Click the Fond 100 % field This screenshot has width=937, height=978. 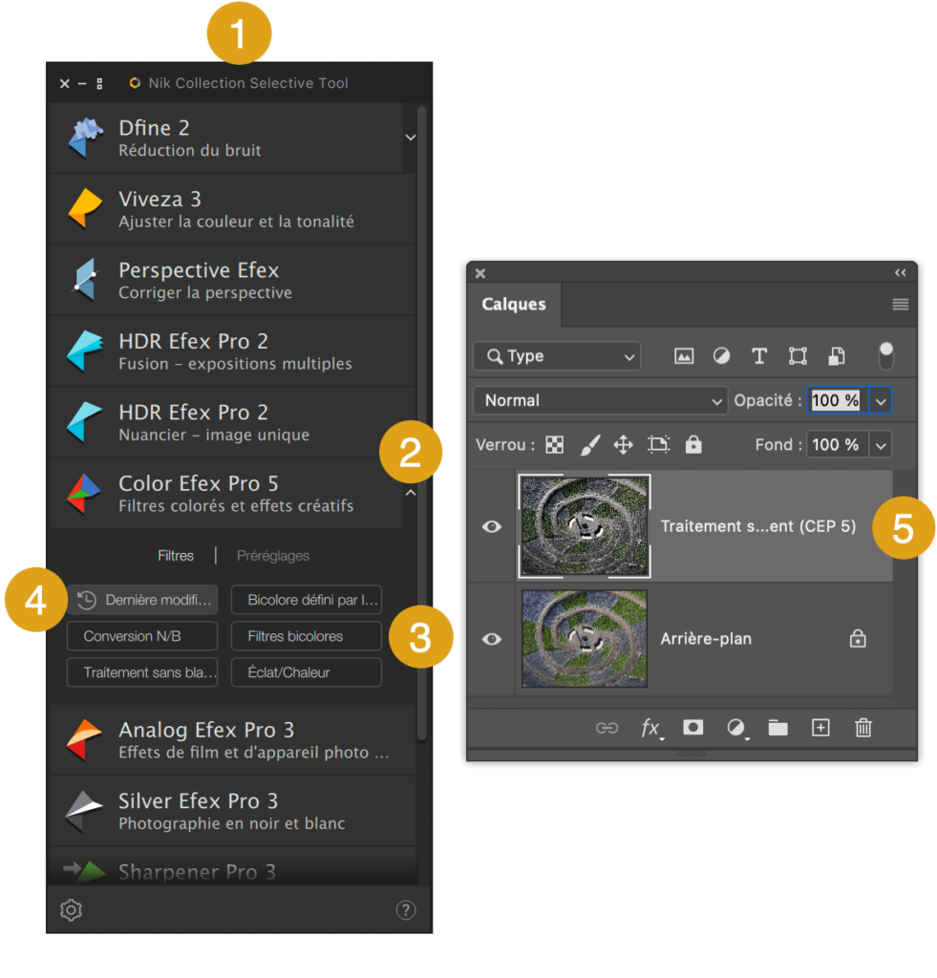(x=837, y=445)
